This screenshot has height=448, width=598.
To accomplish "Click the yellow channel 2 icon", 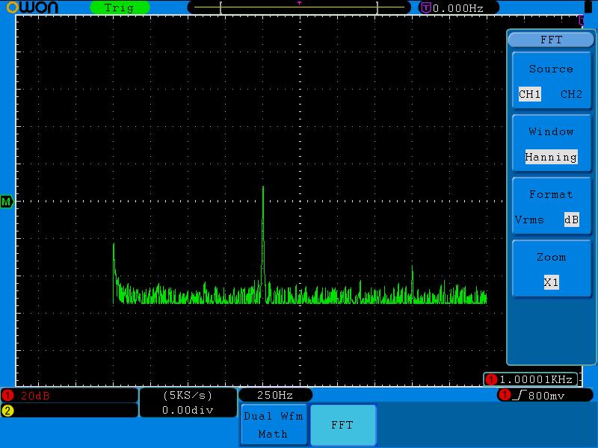I will (7, 410).
